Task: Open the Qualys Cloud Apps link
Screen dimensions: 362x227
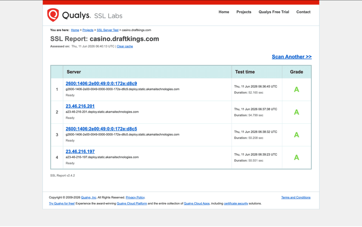Action: pyautogui.click(x=197, y=204)
